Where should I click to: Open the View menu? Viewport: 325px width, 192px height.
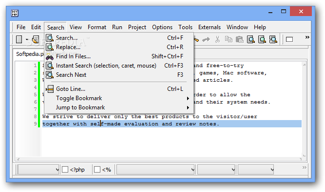[76, 27]
